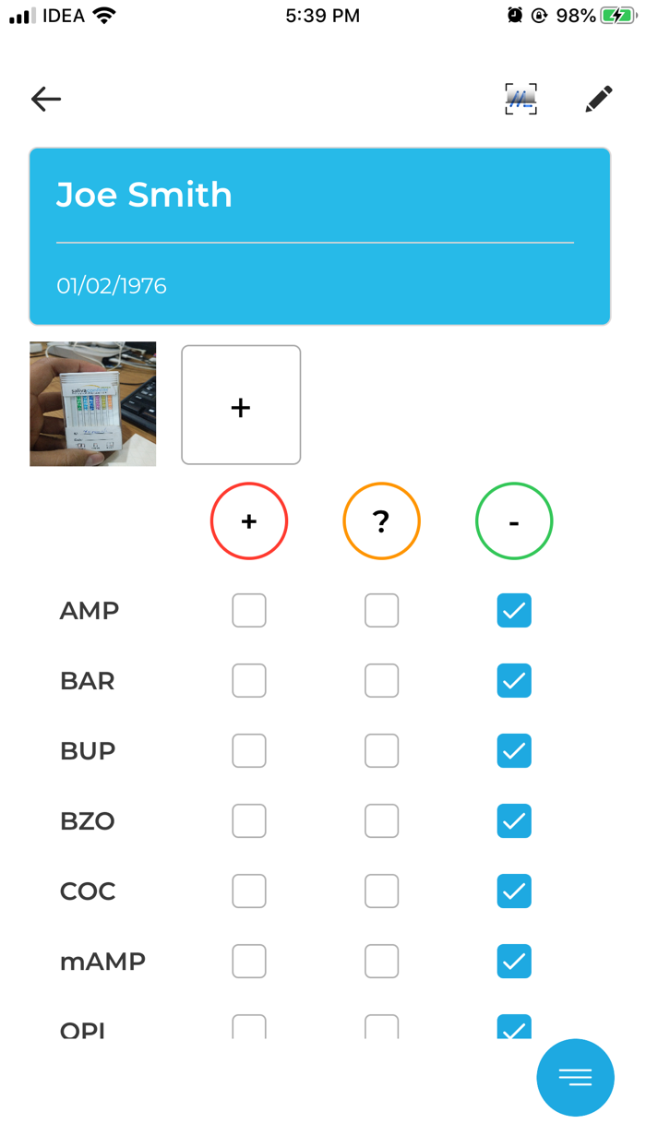Mark BUP as inconclusive
The width and height of the screenshot is (646, 1148).
381,750
